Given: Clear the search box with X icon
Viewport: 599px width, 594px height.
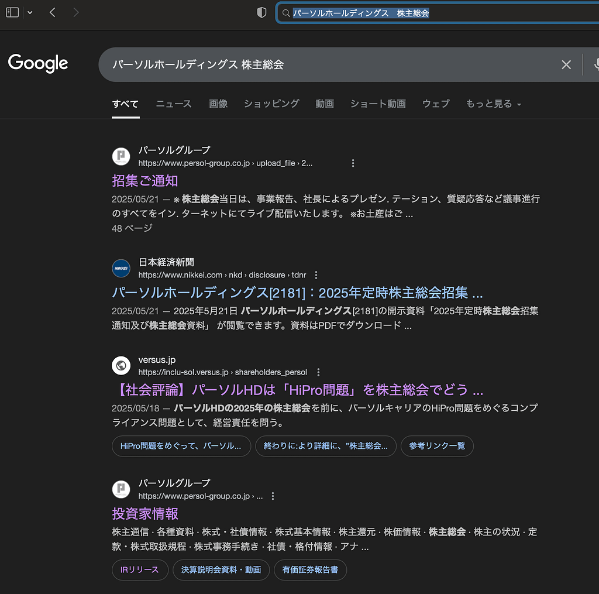Looking at the screenshot, I should pyautogui.click(x=566, y=64).
